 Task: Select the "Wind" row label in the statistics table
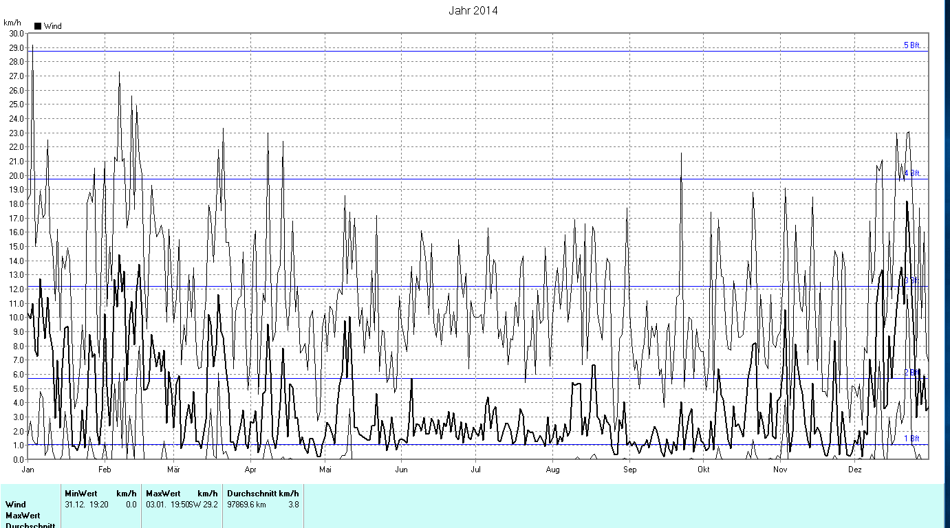tap(15, 505)
